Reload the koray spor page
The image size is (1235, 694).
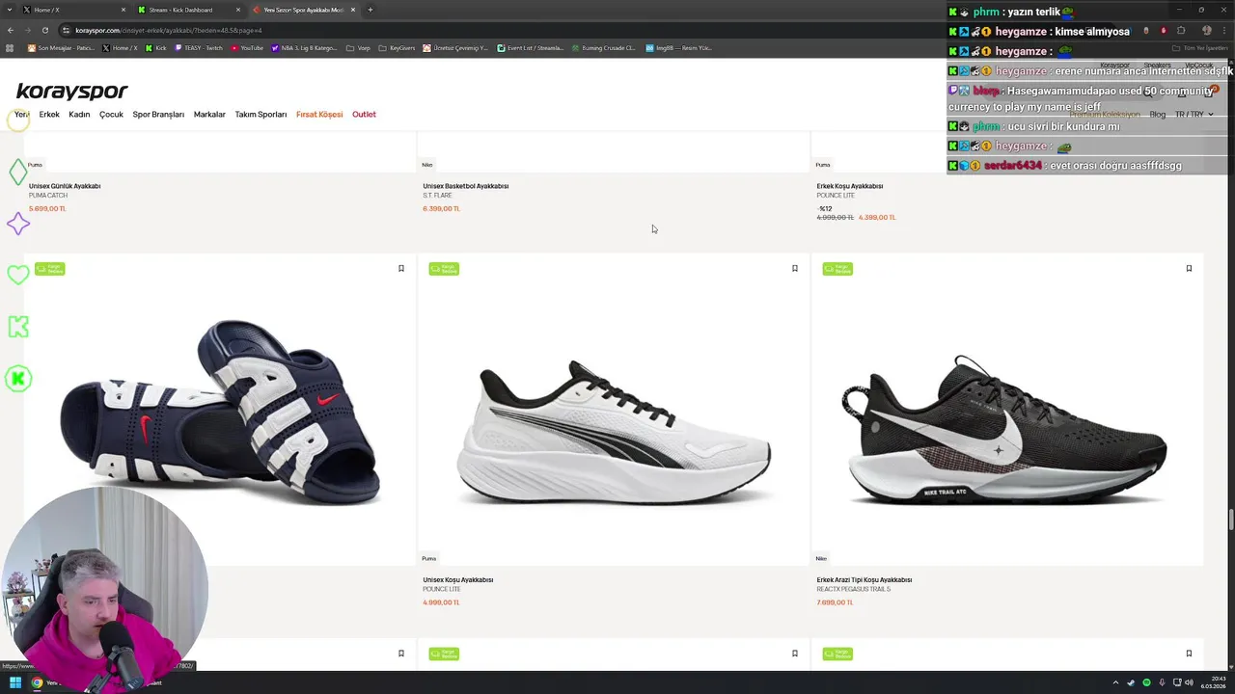pyautogui.click(x=47, y=30)
